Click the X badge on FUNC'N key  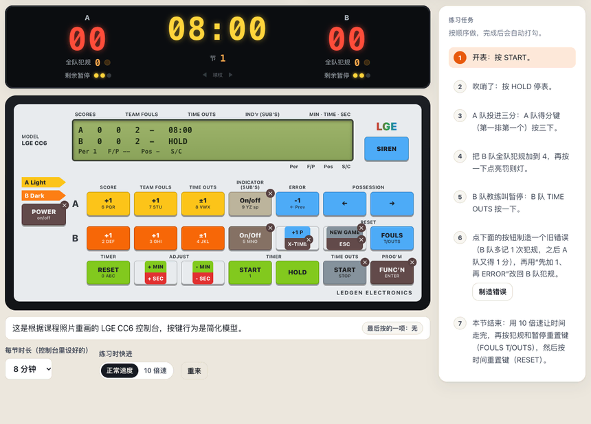pos(412,262)
